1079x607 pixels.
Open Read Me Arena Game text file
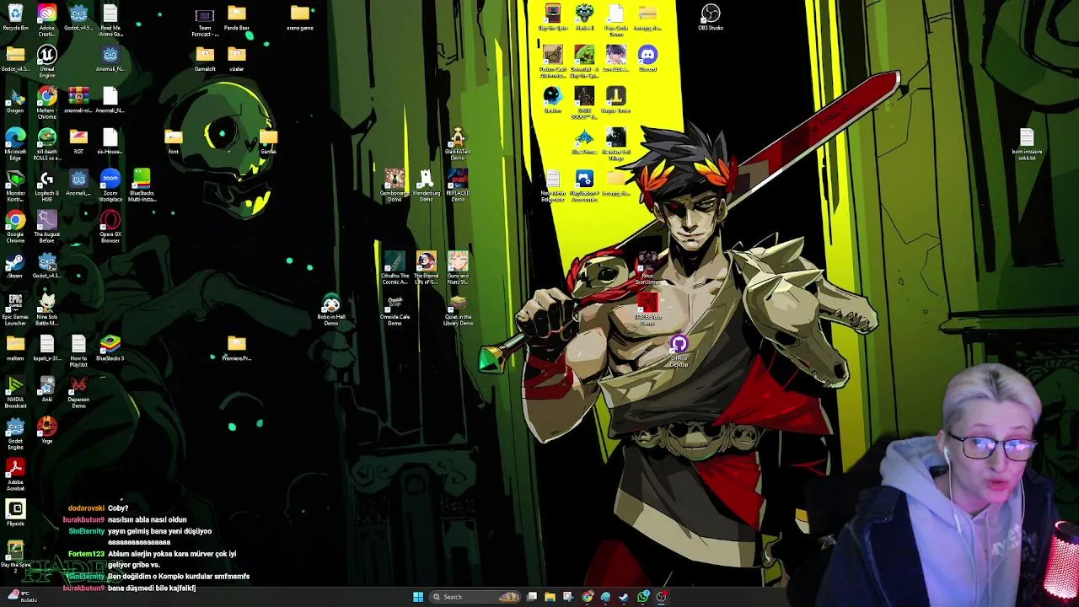[110, 20]
